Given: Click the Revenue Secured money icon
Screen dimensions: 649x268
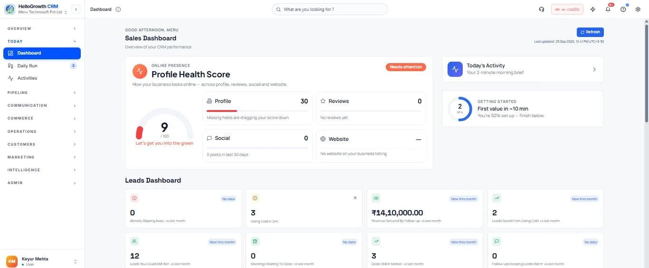Looking at the screenshot, I should (x=376, y=198).
